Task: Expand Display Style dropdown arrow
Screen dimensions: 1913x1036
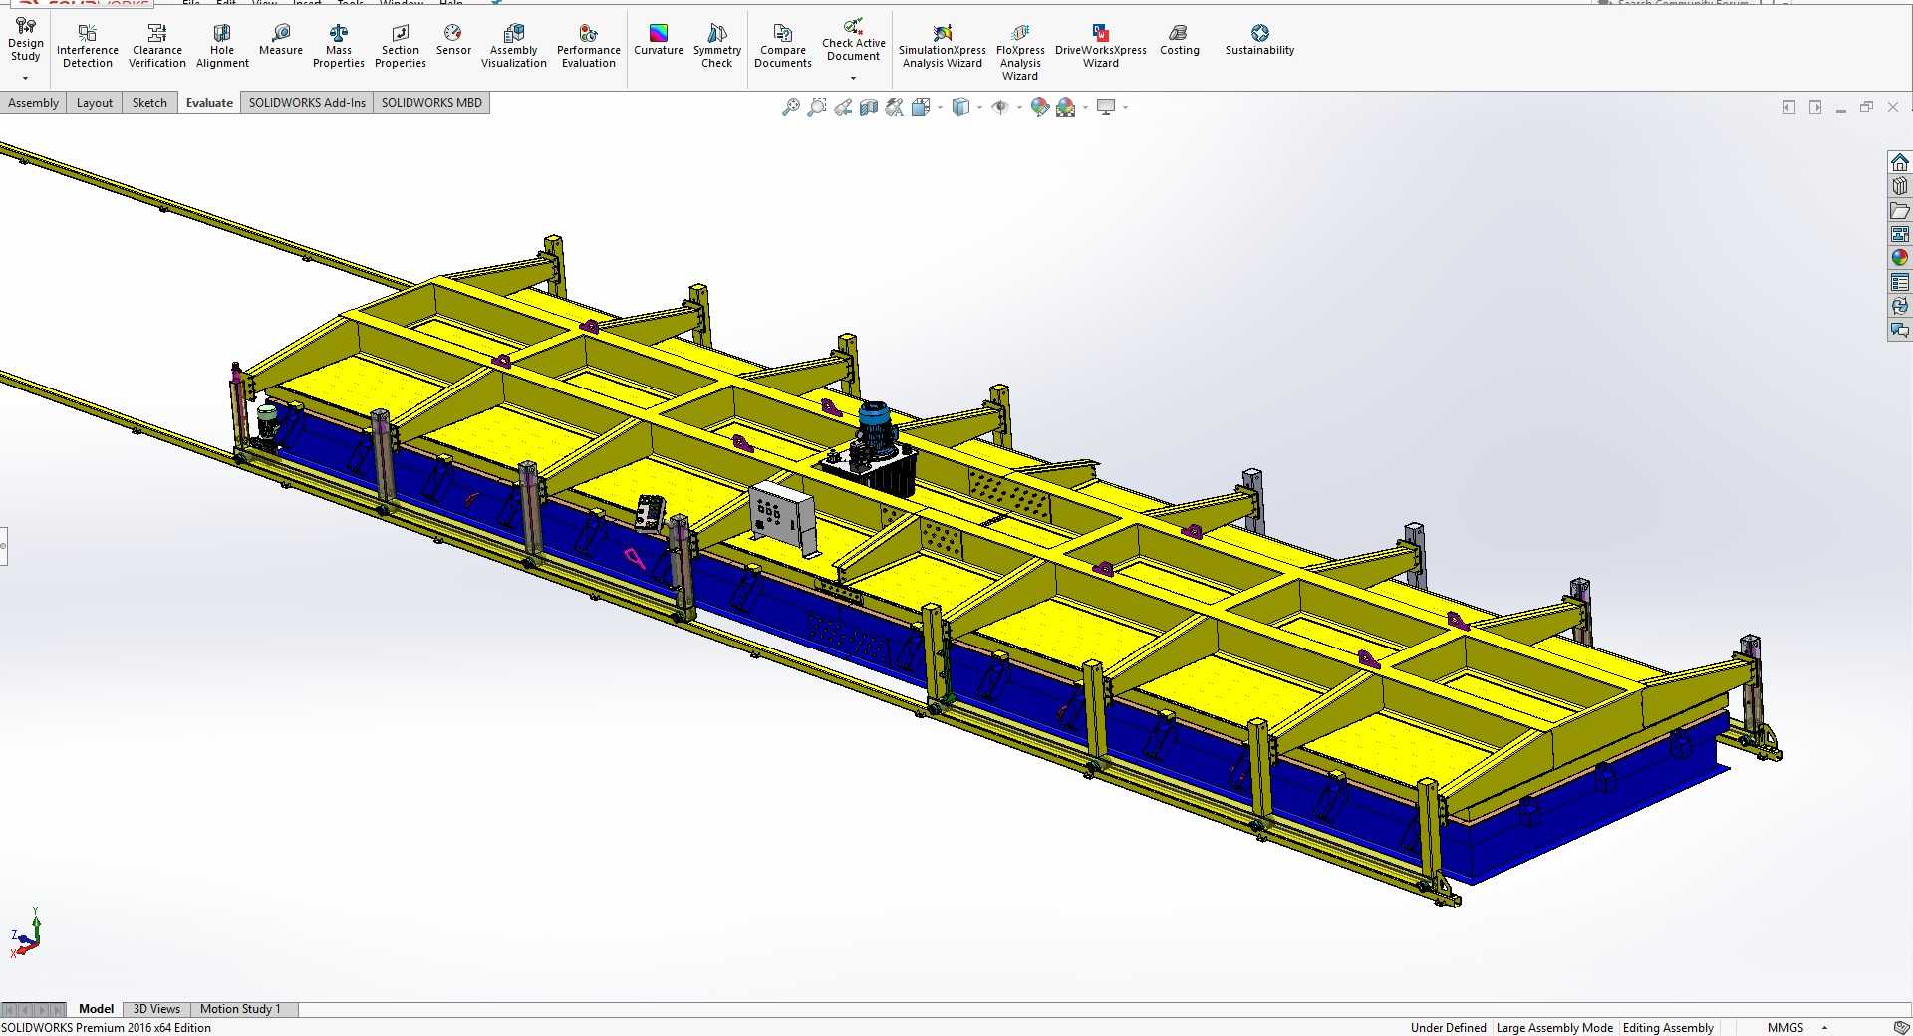Action: coord(979,107)
